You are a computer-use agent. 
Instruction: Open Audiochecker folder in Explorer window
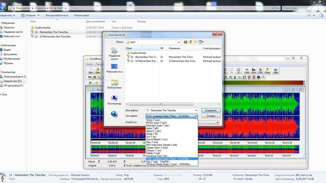coord(43,27)
